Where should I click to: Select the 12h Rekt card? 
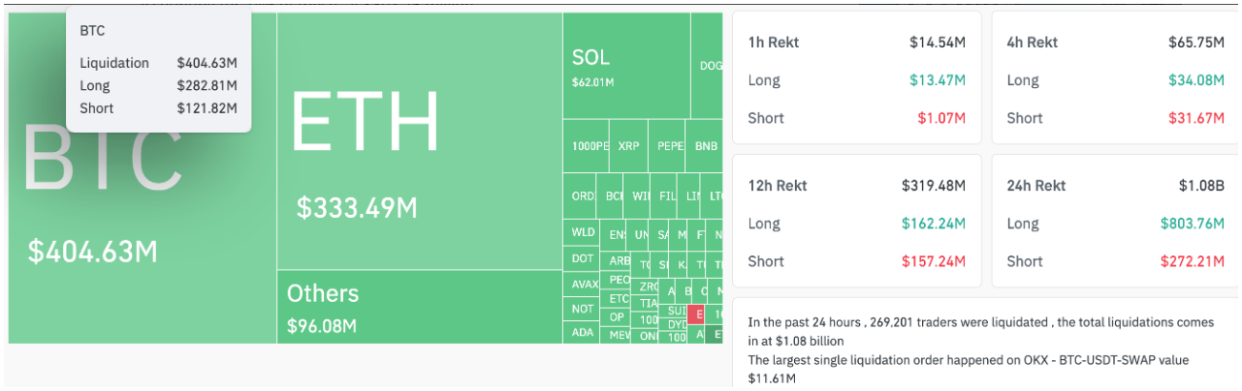click(x=857, y=221)
